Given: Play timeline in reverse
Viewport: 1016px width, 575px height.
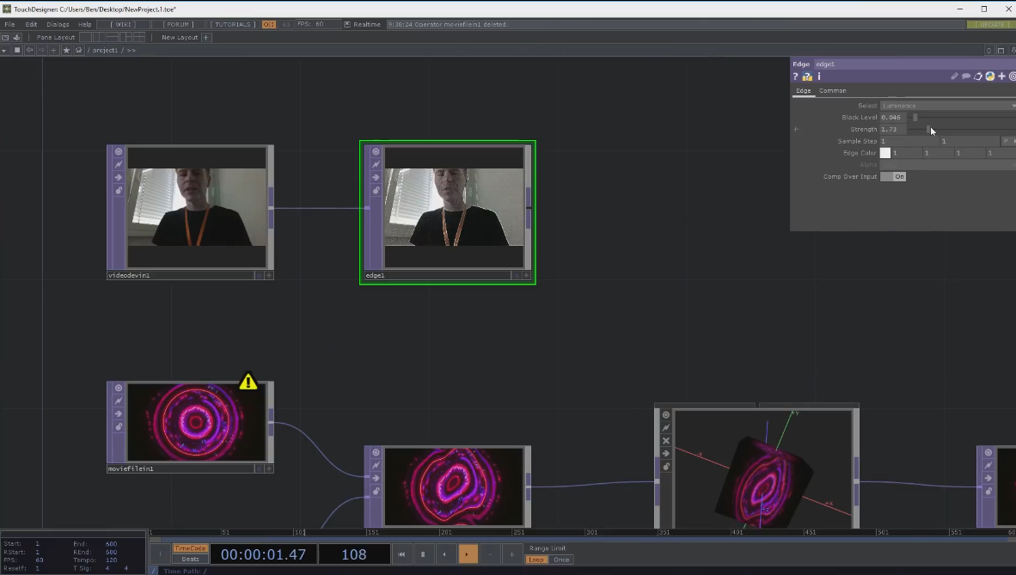Looking at the screenshot, I should click(x=444, y=554).
